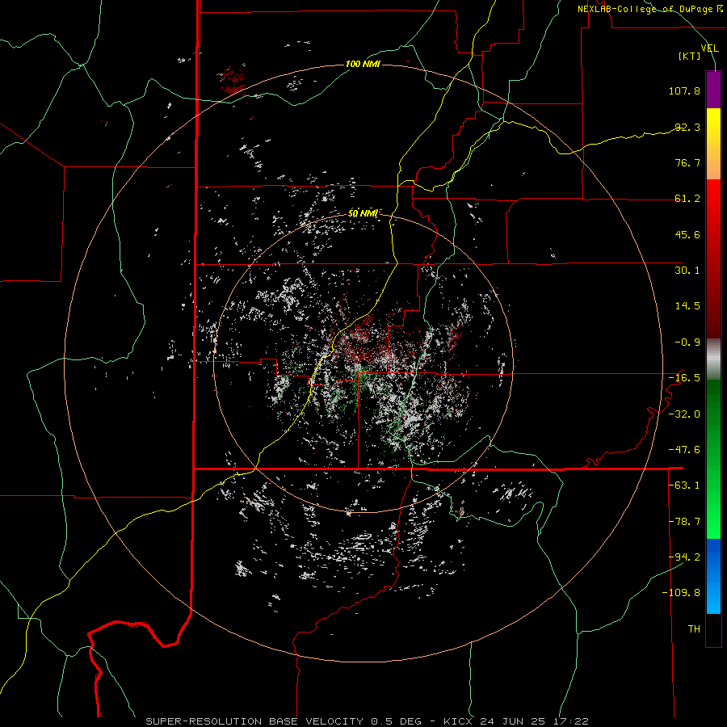Click the 76.7 scale value

[x=687, y=162]
